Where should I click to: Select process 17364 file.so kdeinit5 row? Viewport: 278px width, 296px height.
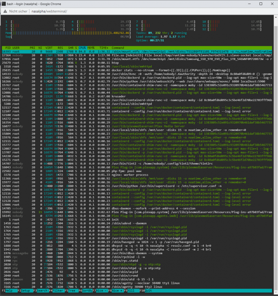click(x=137, y=55)
